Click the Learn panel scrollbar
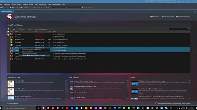The height and width of the screenshot is (110, 197). [x=190, y=90]
